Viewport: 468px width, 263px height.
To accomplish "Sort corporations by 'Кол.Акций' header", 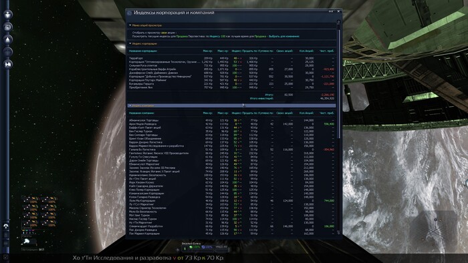I will coord(306,51).
